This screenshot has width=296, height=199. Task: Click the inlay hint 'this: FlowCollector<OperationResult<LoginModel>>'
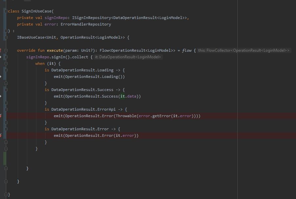click(244, 50)
